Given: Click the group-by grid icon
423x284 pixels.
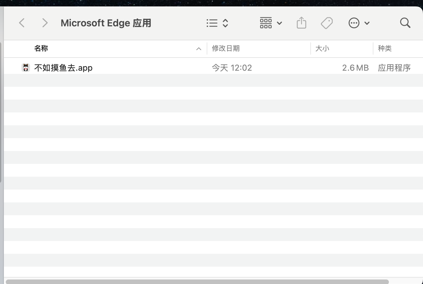Looking at the screenshot, I should tap(266, 23).
